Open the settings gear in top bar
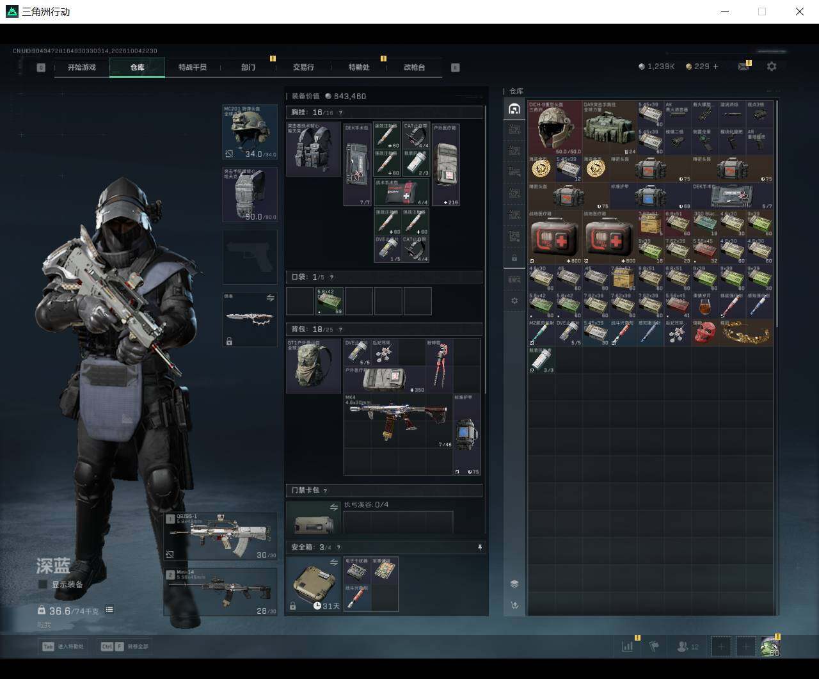The width and height of the screenshot is (819, 679). point(772,67)
